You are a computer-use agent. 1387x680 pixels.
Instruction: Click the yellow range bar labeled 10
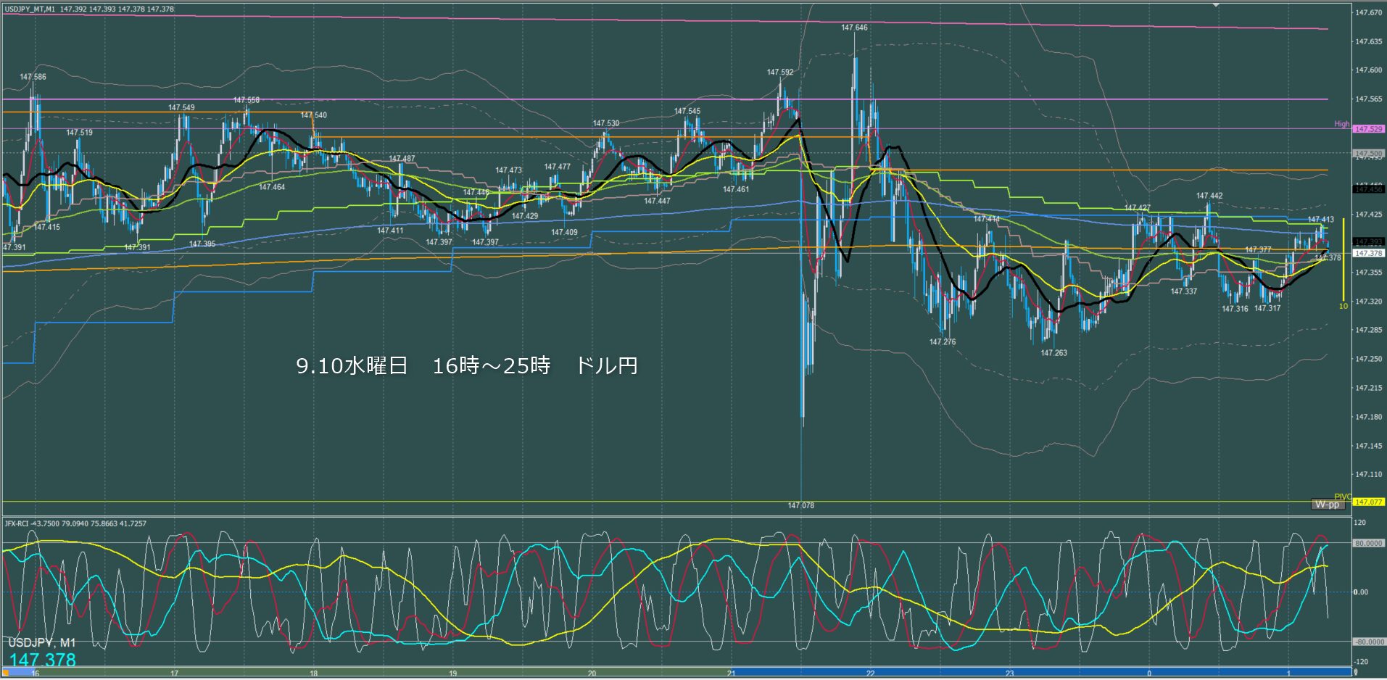coord(1343,261)
